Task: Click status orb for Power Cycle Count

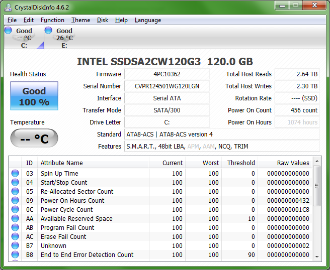Action: [15, 209]
